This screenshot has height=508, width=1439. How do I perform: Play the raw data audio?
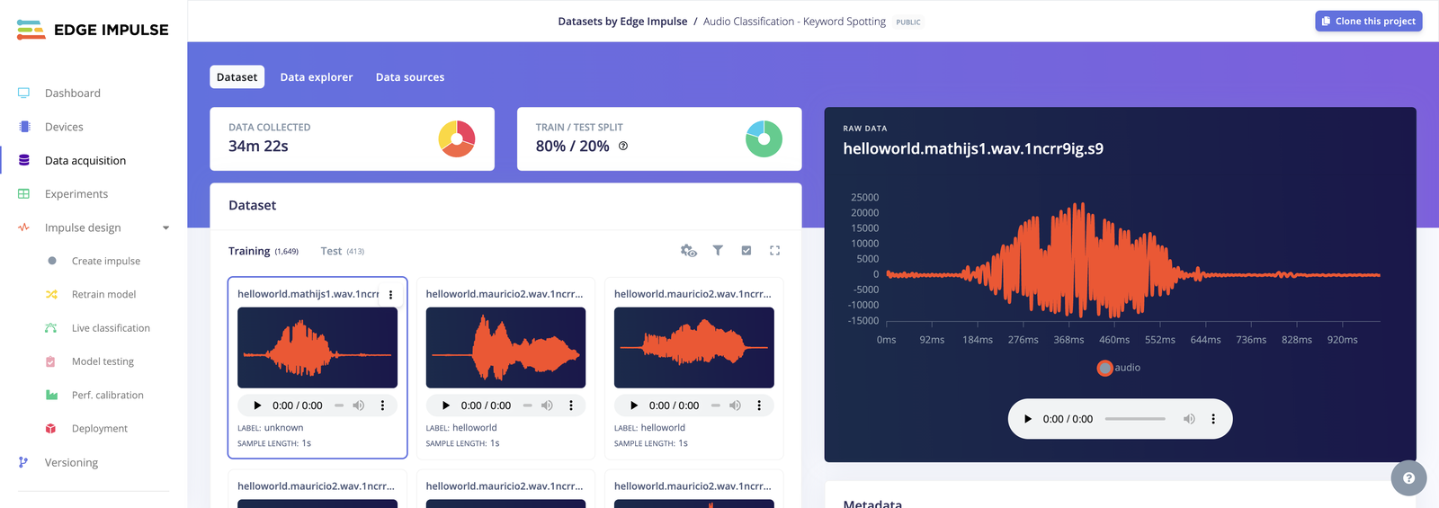(x=1028, y=419)
